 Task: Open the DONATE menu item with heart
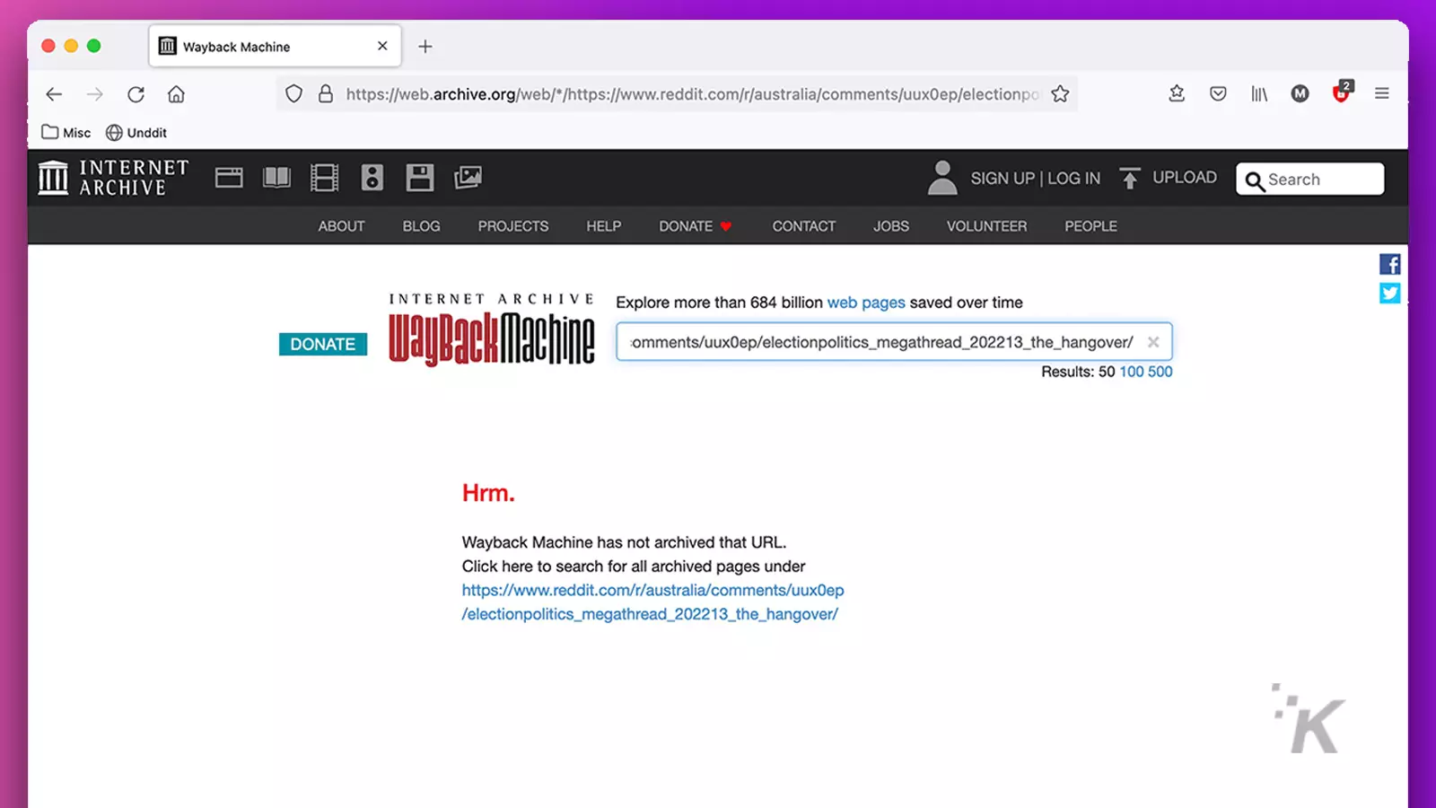[x=696, y=226]
